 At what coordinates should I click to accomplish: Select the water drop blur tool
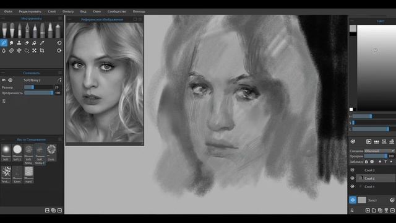tap(4, 51)
